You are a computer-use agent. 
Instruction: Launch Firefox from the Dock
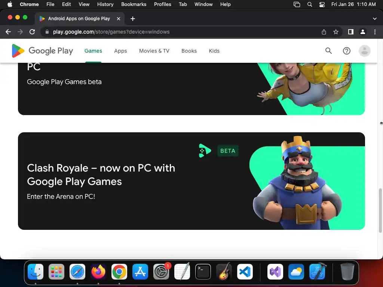[98, 272]
